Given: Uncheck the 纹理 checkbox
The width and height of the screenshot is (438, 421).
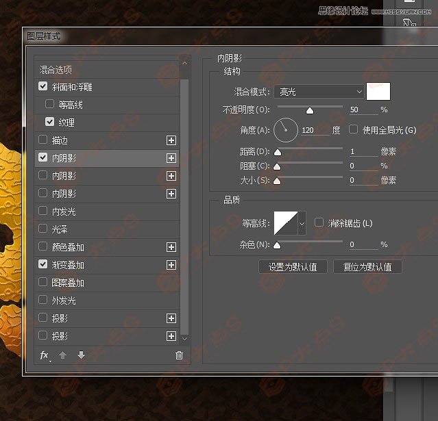Looking at the screenshot, I should click(49, 122).
